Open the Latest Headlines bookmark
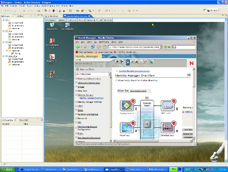Screen dimensions: 228x172 104,52
